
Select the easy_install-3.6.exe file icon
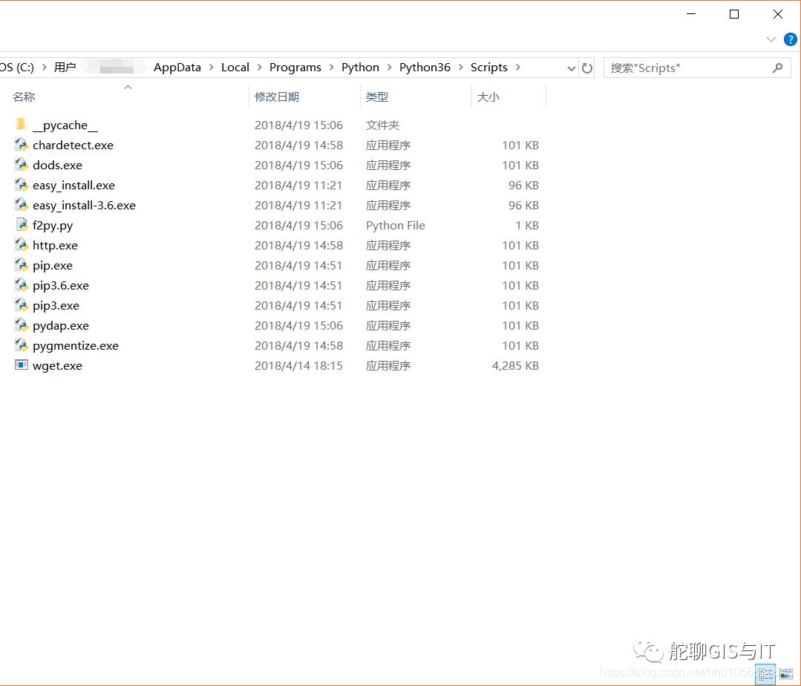pyautogui.click(x=21, y=205)
